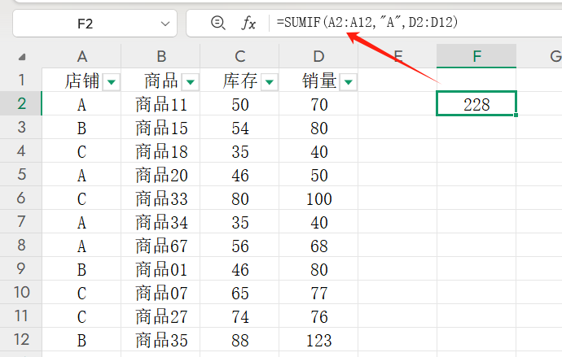The height and width of the screenshot is (357, 562).
Task: Click sales cell with value 76
Action: coord(318,316)
